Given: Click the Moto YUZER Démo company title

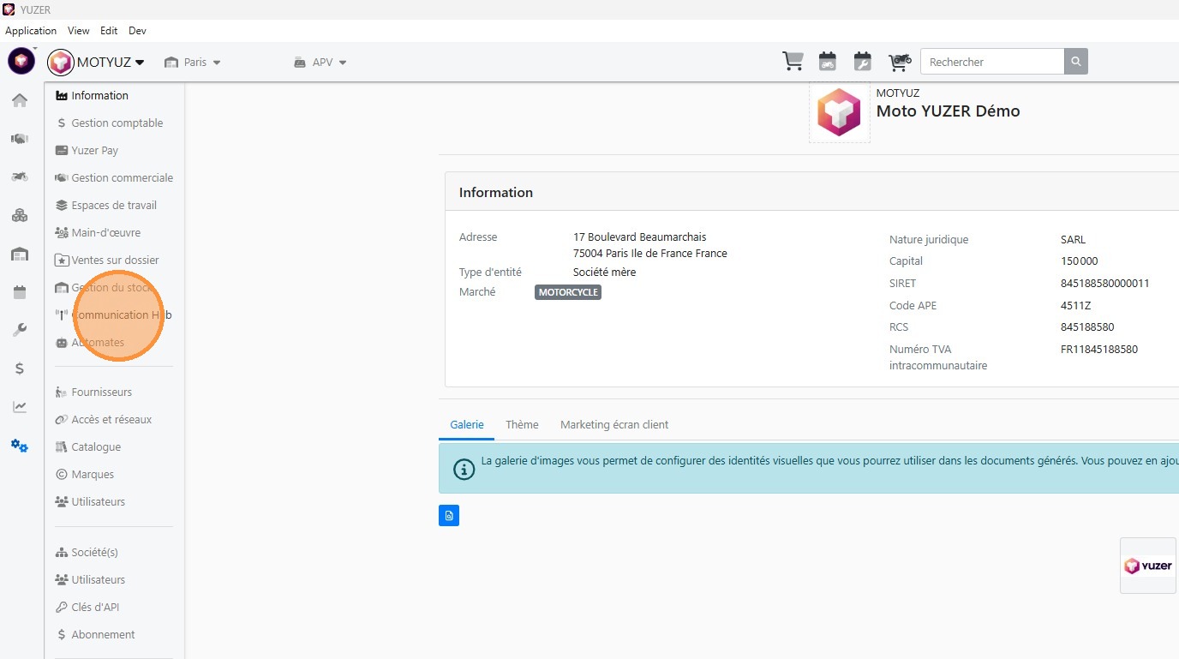Looking at the screenshot, I should click(948, 111).
